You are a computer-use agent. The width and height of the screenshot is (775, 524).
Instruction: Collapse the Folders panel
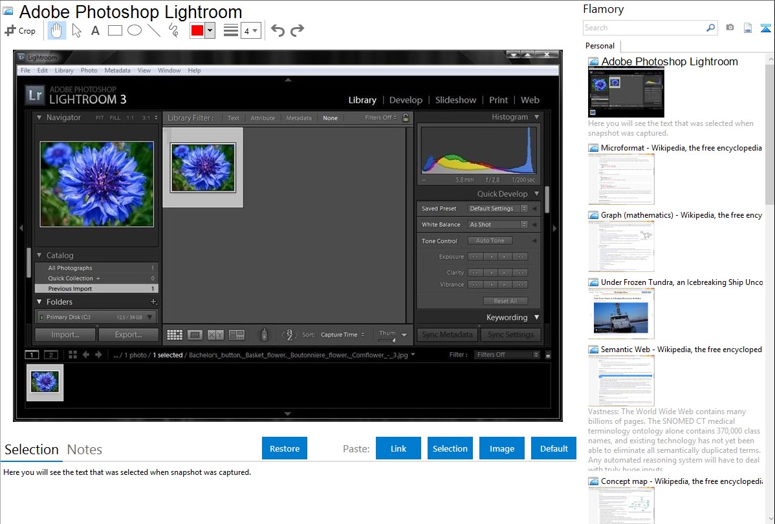coord(39,302)
